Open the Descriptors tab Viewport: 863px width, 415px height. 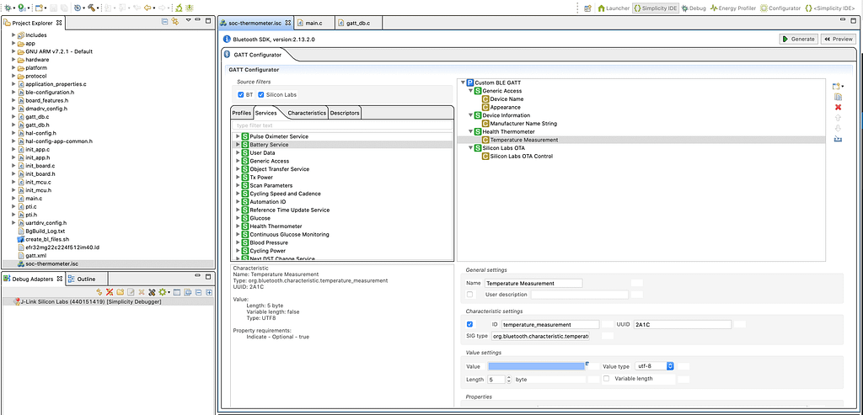tap(345, 113)
